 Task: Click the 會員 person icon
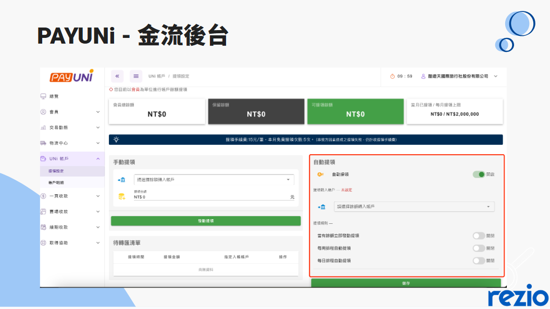(43, 112)
